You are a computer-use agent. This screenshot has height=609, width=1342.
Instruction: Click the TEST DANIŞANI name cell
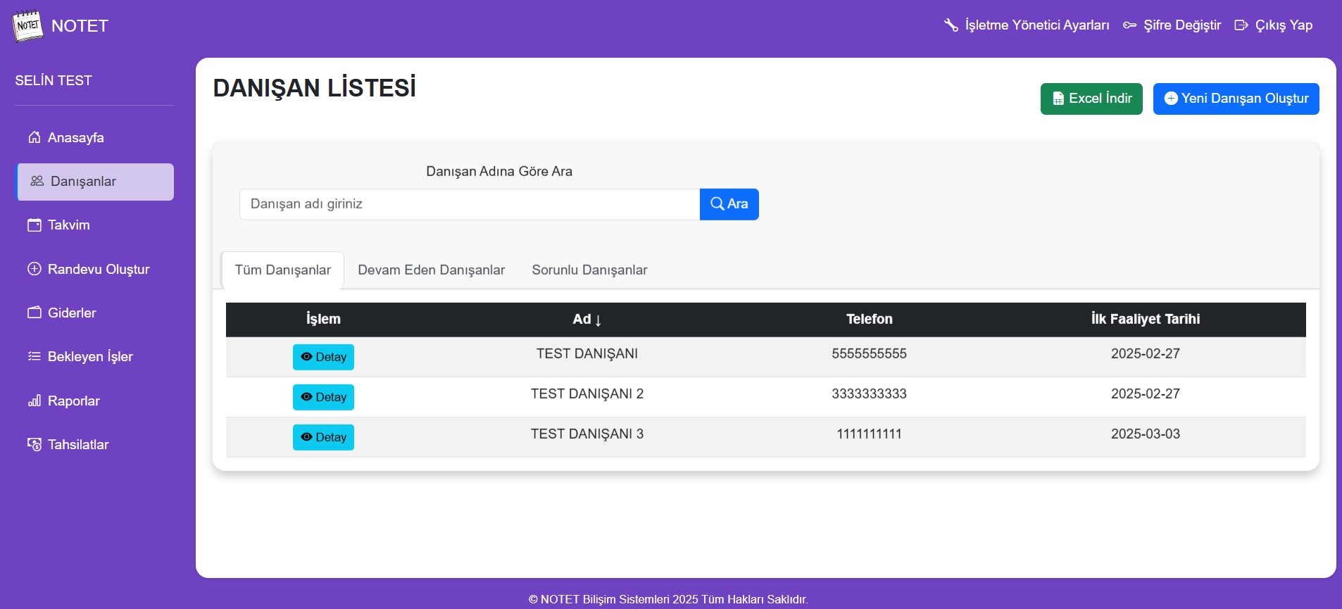[x=587, y=353]
